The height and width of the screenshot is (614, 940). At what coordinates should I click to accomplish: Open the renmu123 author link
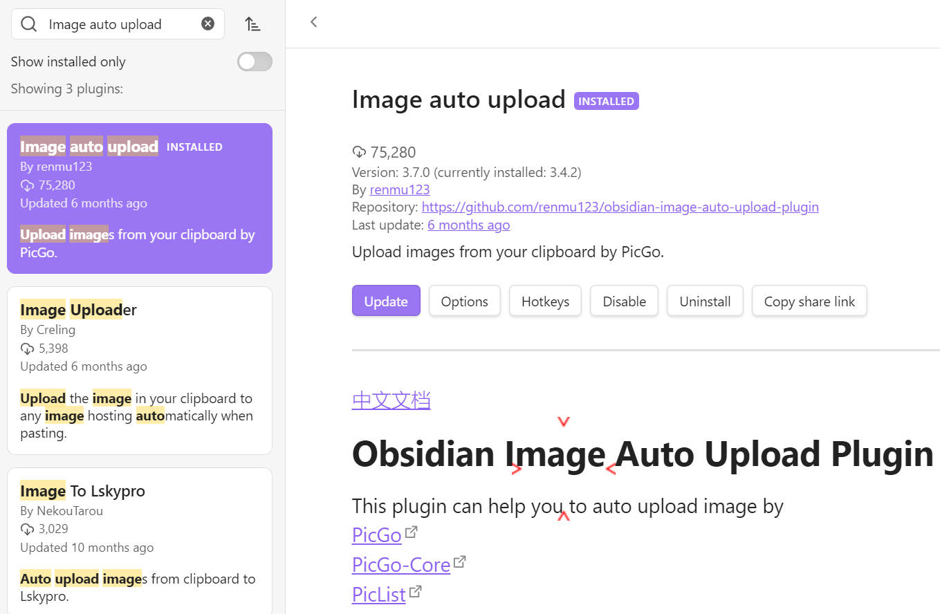coord(400,189)
